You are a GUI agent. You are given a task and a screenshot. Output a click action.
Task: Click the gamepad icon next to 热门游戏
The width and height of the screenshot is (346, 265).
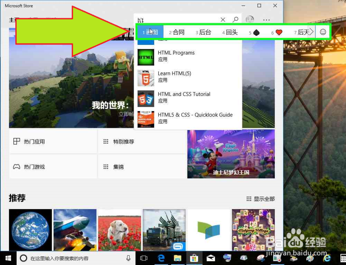[17, 167]
